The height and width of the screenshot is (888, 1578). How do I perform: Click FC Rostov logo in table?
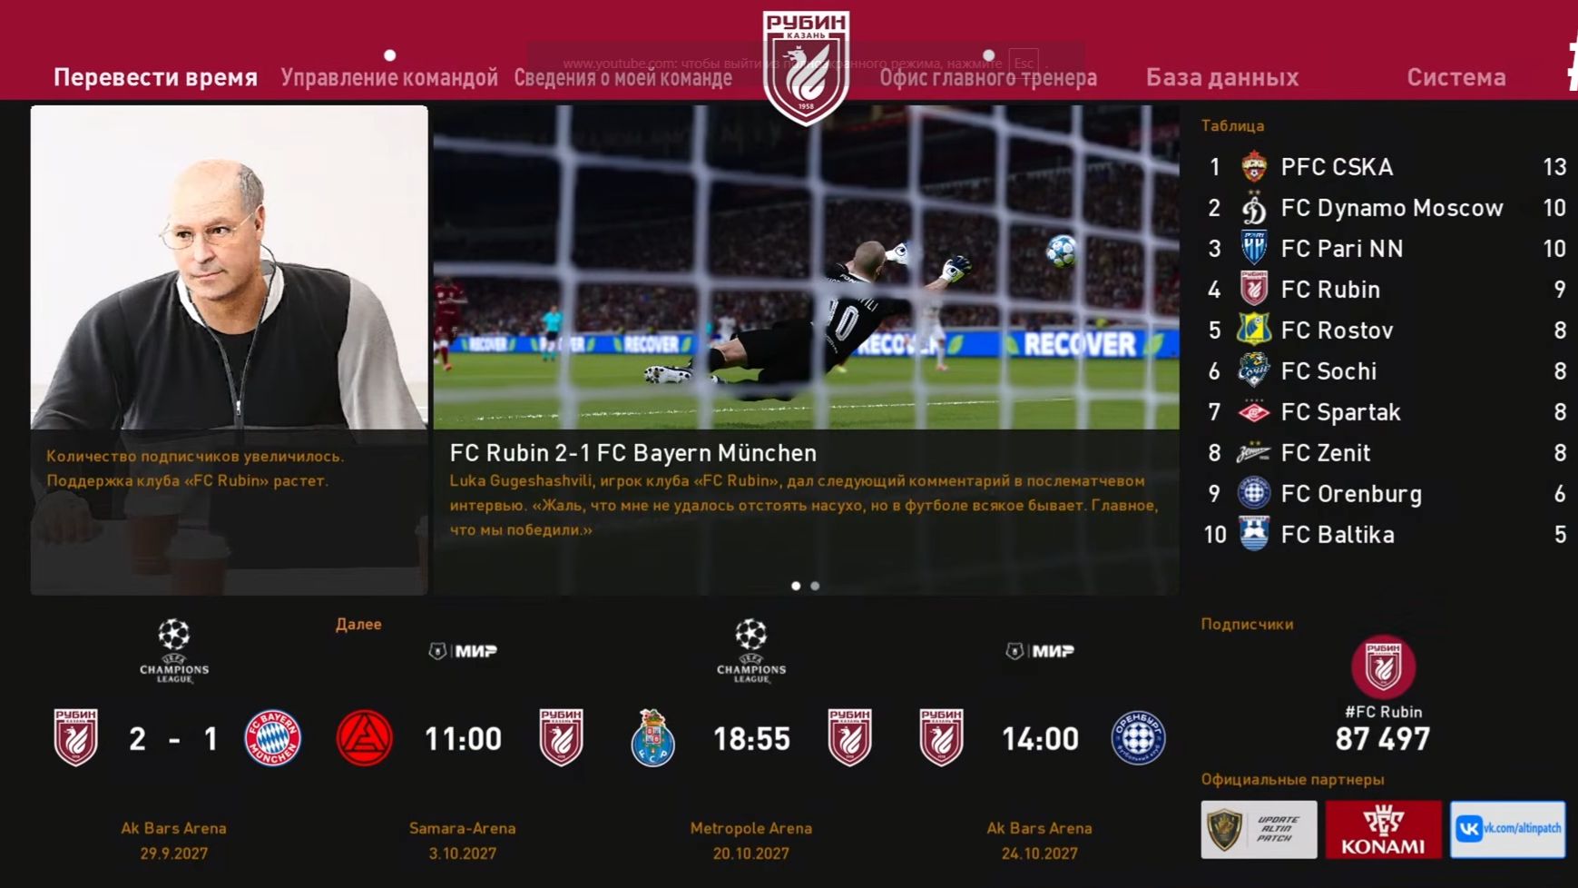point(1254,330)
